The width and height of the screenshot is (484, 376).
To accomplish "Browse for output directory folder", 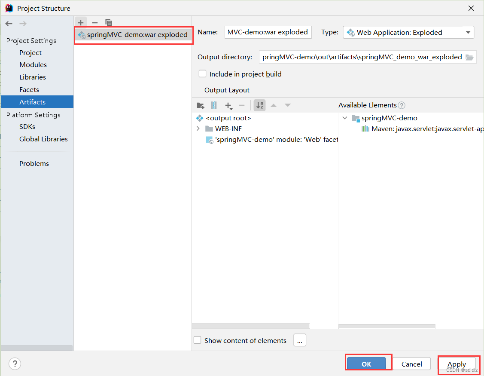I will [469, 57].
